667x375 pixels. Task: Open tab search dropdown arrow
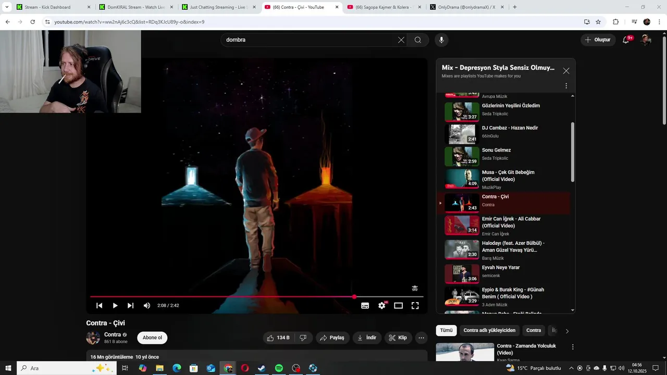(x=7, y=7)
